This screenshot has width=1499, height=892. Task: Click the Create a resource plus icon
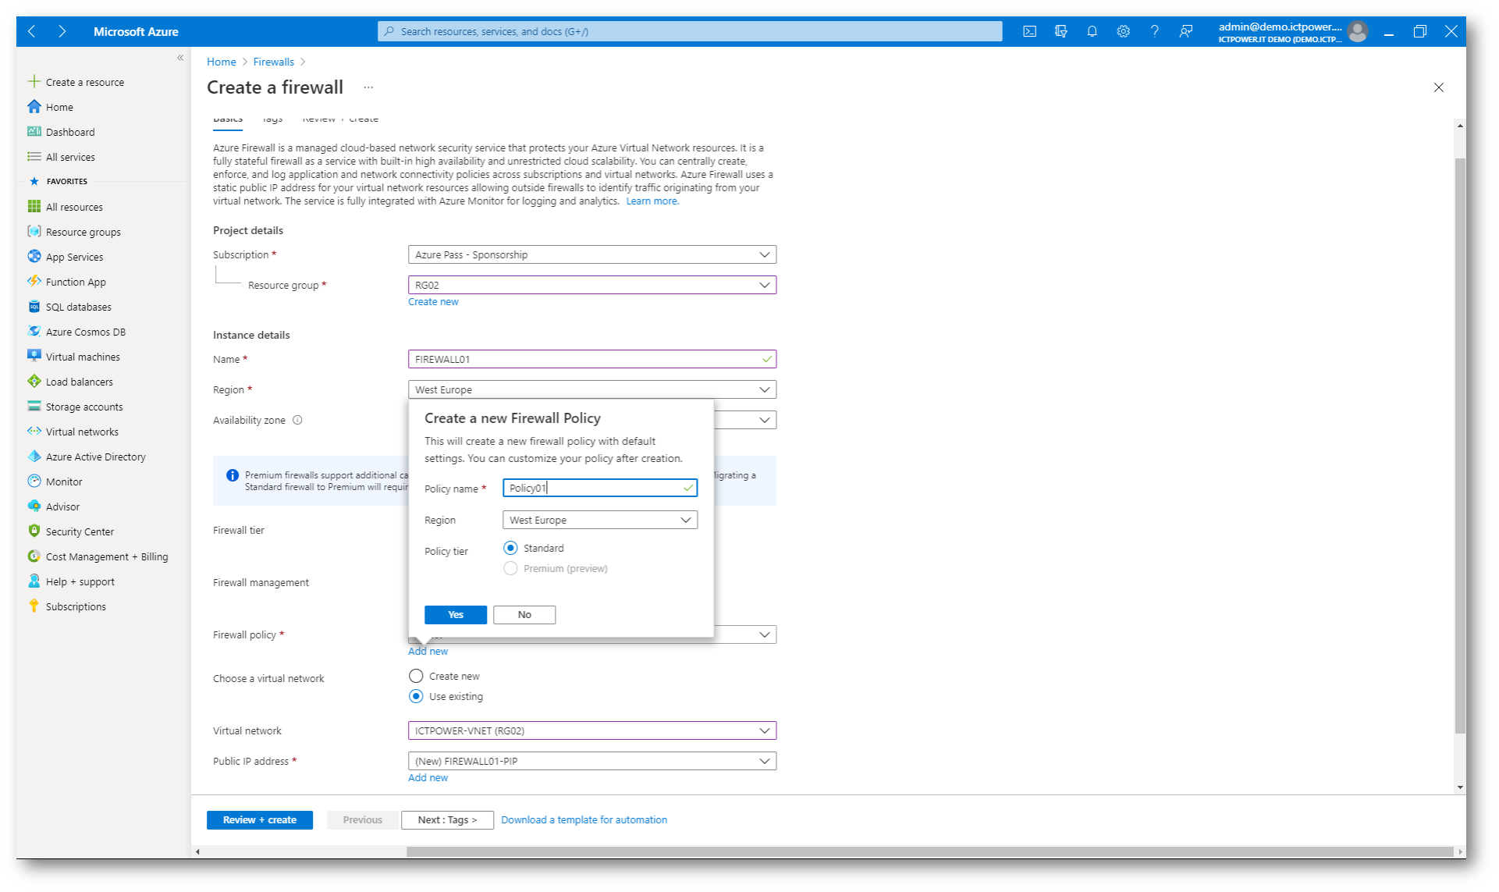click(34, 82)
